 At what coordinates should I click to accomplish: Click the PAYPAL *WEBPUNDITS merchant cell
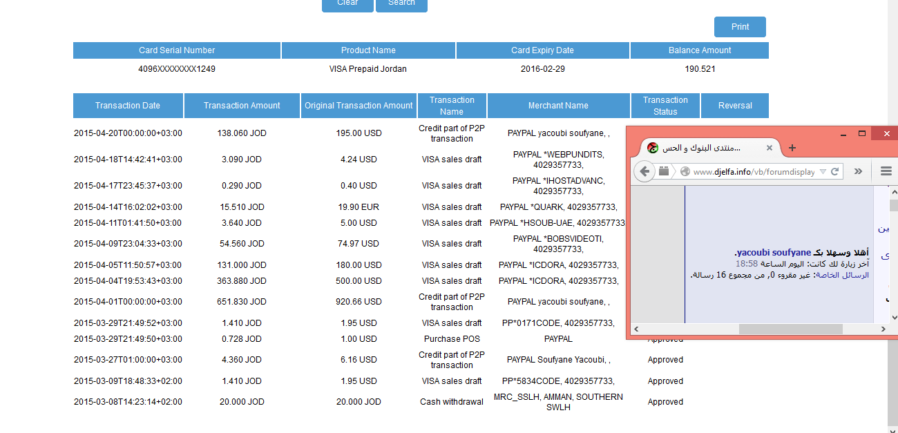click(x=558, y=160)
